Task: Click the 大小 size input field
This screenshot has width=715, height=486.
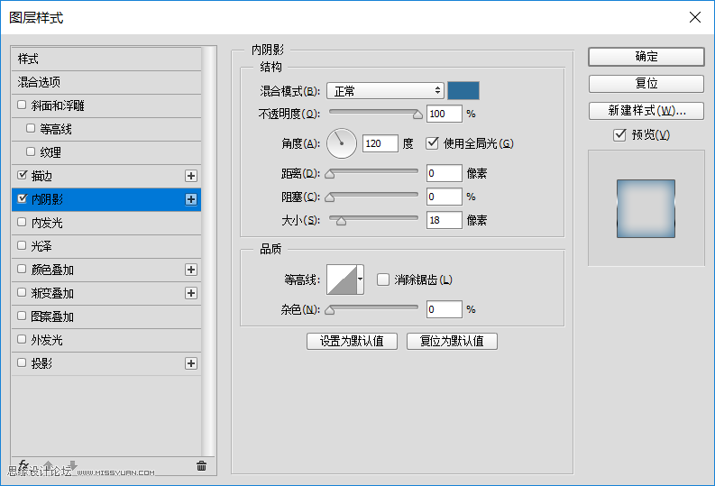Action: click(x=444, y=220)
